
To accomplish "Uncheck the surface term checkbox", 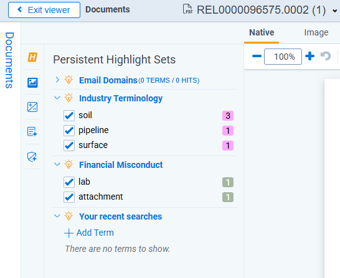I will (x=69, y=146).
